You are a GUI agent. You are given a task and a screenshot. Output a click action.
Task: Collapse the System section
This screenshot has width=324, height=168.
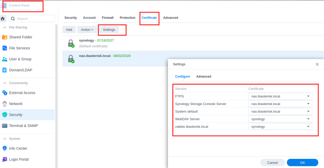5,139
